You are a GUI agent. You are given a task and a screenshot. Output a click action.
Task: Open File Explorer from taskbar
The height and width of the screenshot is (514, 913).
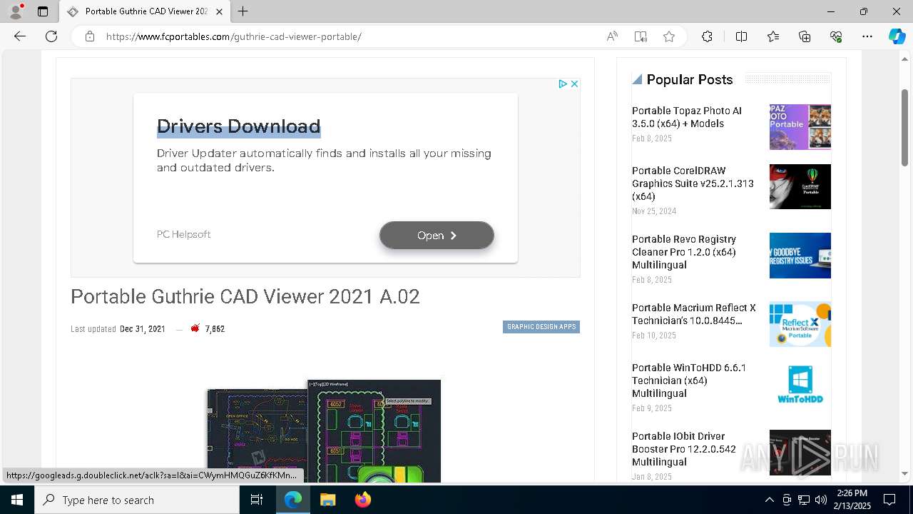(x=327, y=500)
